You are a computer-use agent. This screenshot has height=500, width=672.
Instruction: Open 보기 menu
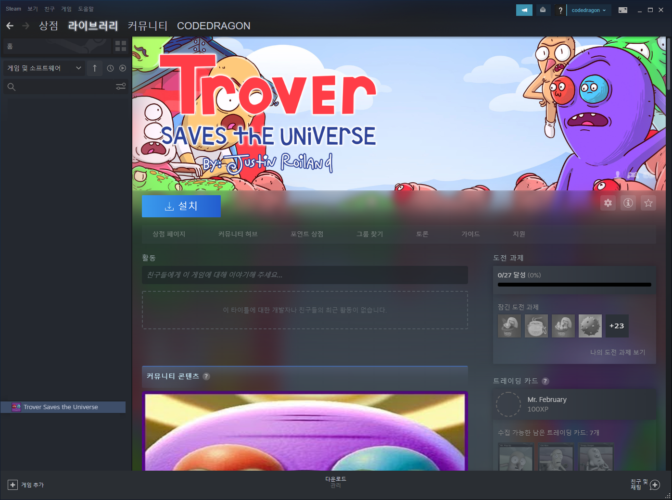coord(33,9)
